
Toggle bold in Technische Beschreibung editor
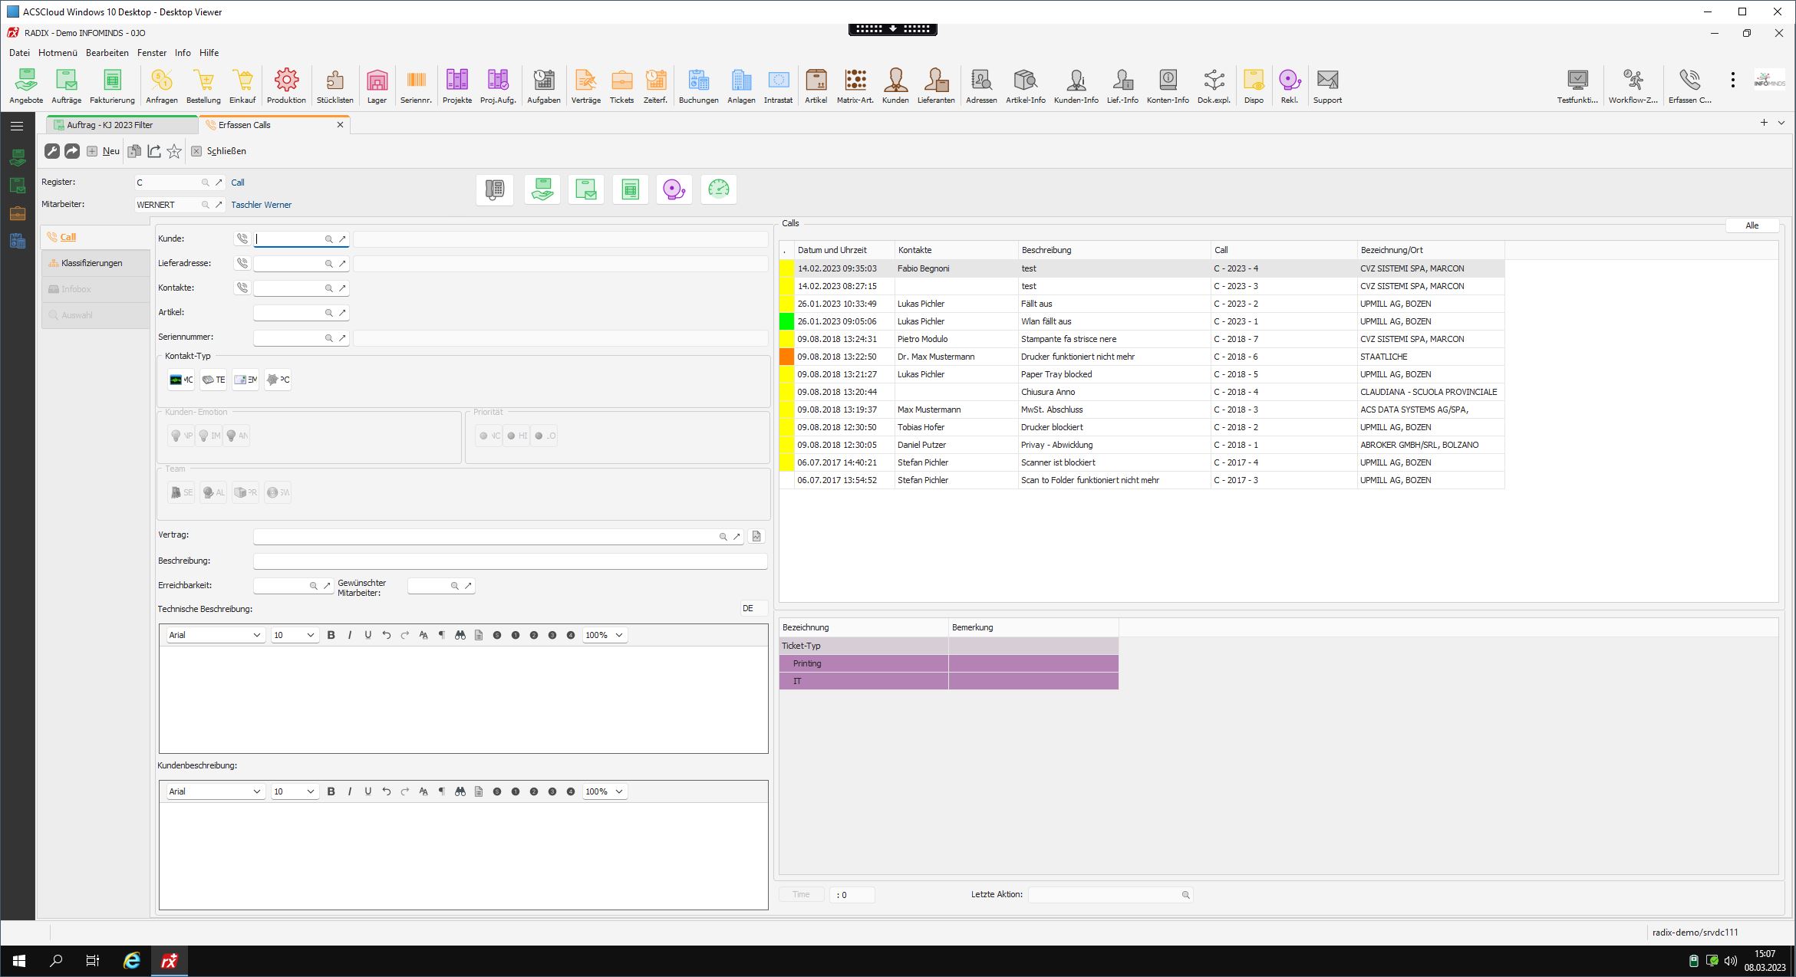point(331,635)
